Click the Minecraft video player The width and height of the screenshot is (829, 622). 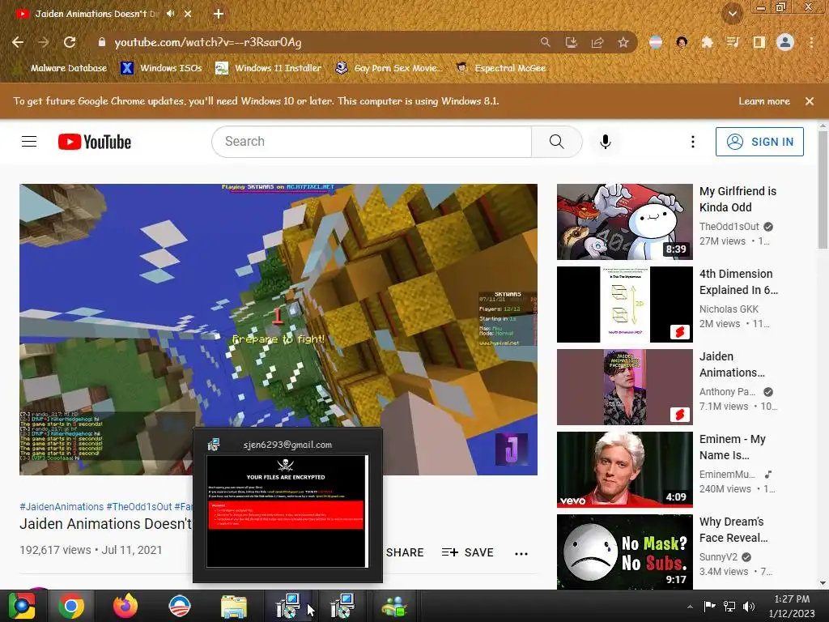point(278,329)
